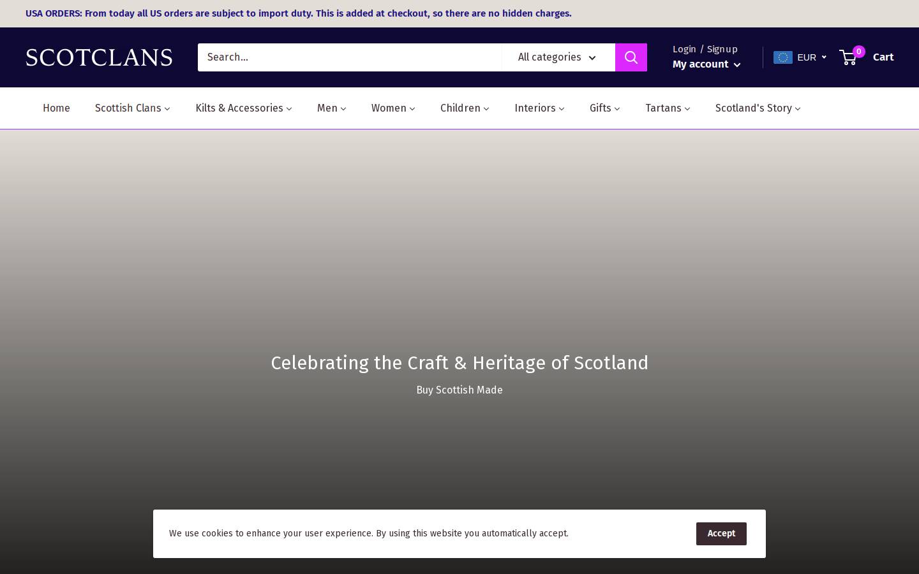Expand the Scotland's Story menu
Screen dimensions: 919x574
(x=758, y=108)
